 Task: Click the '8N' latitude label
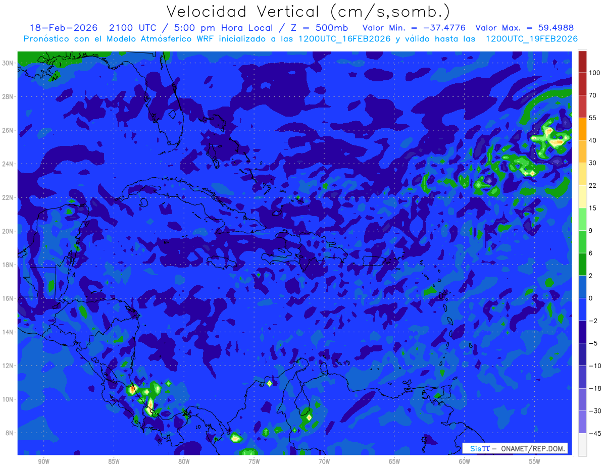(10, 433)
